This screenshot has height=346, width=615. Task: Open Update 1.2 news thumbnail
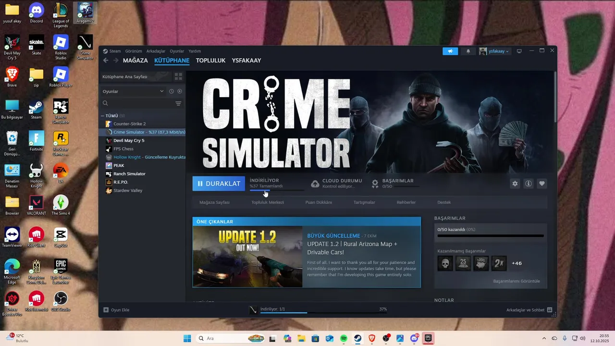[247, 257]
